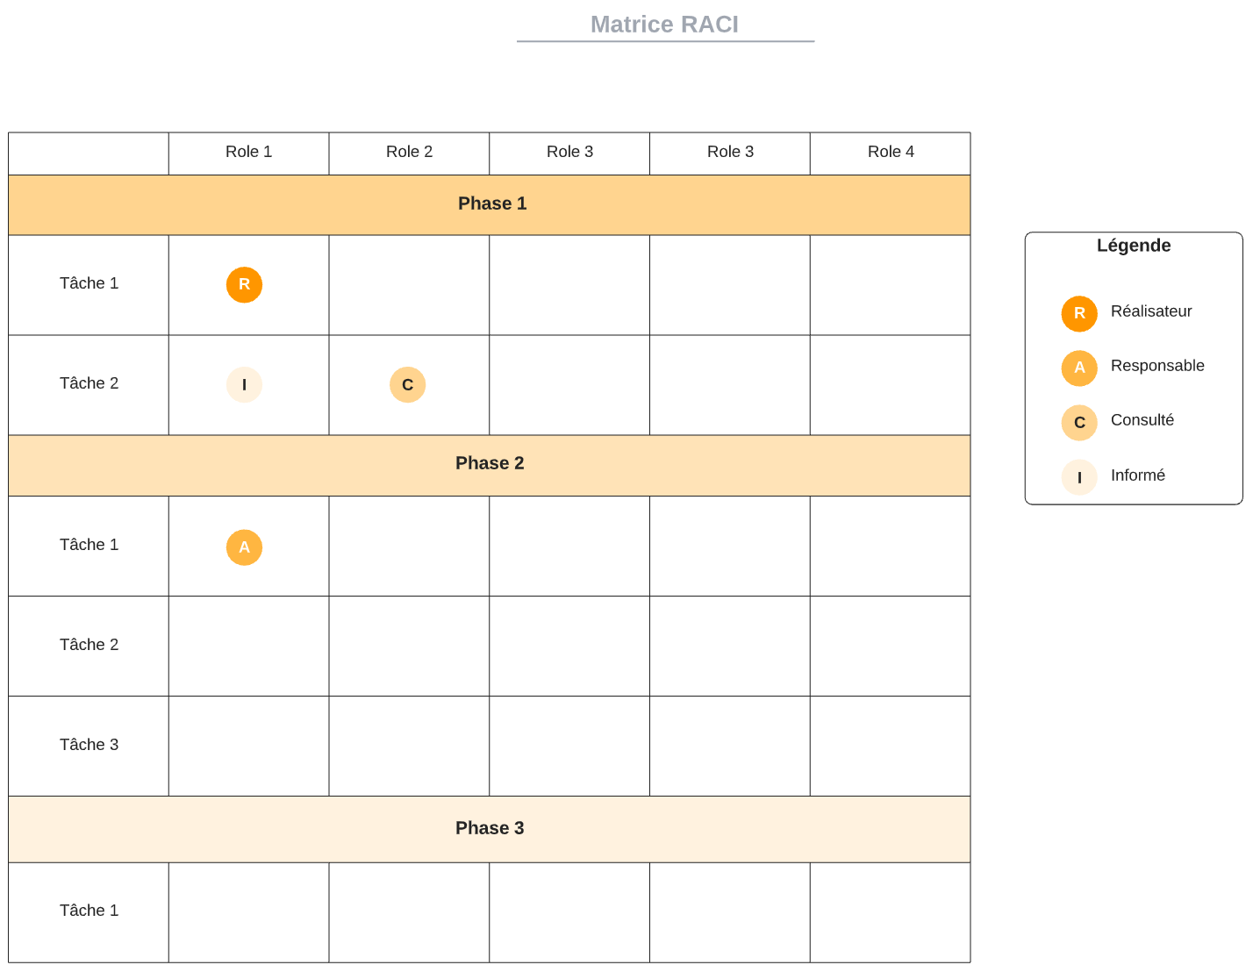The height and width of the screenshot is (972, 1253).
Task: Click the C badge under Role 2
Action: [407, 384]
